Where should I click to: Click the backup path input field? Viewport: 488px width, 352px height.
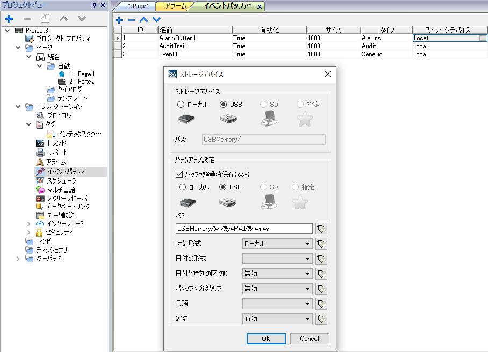tap(244, 229)
